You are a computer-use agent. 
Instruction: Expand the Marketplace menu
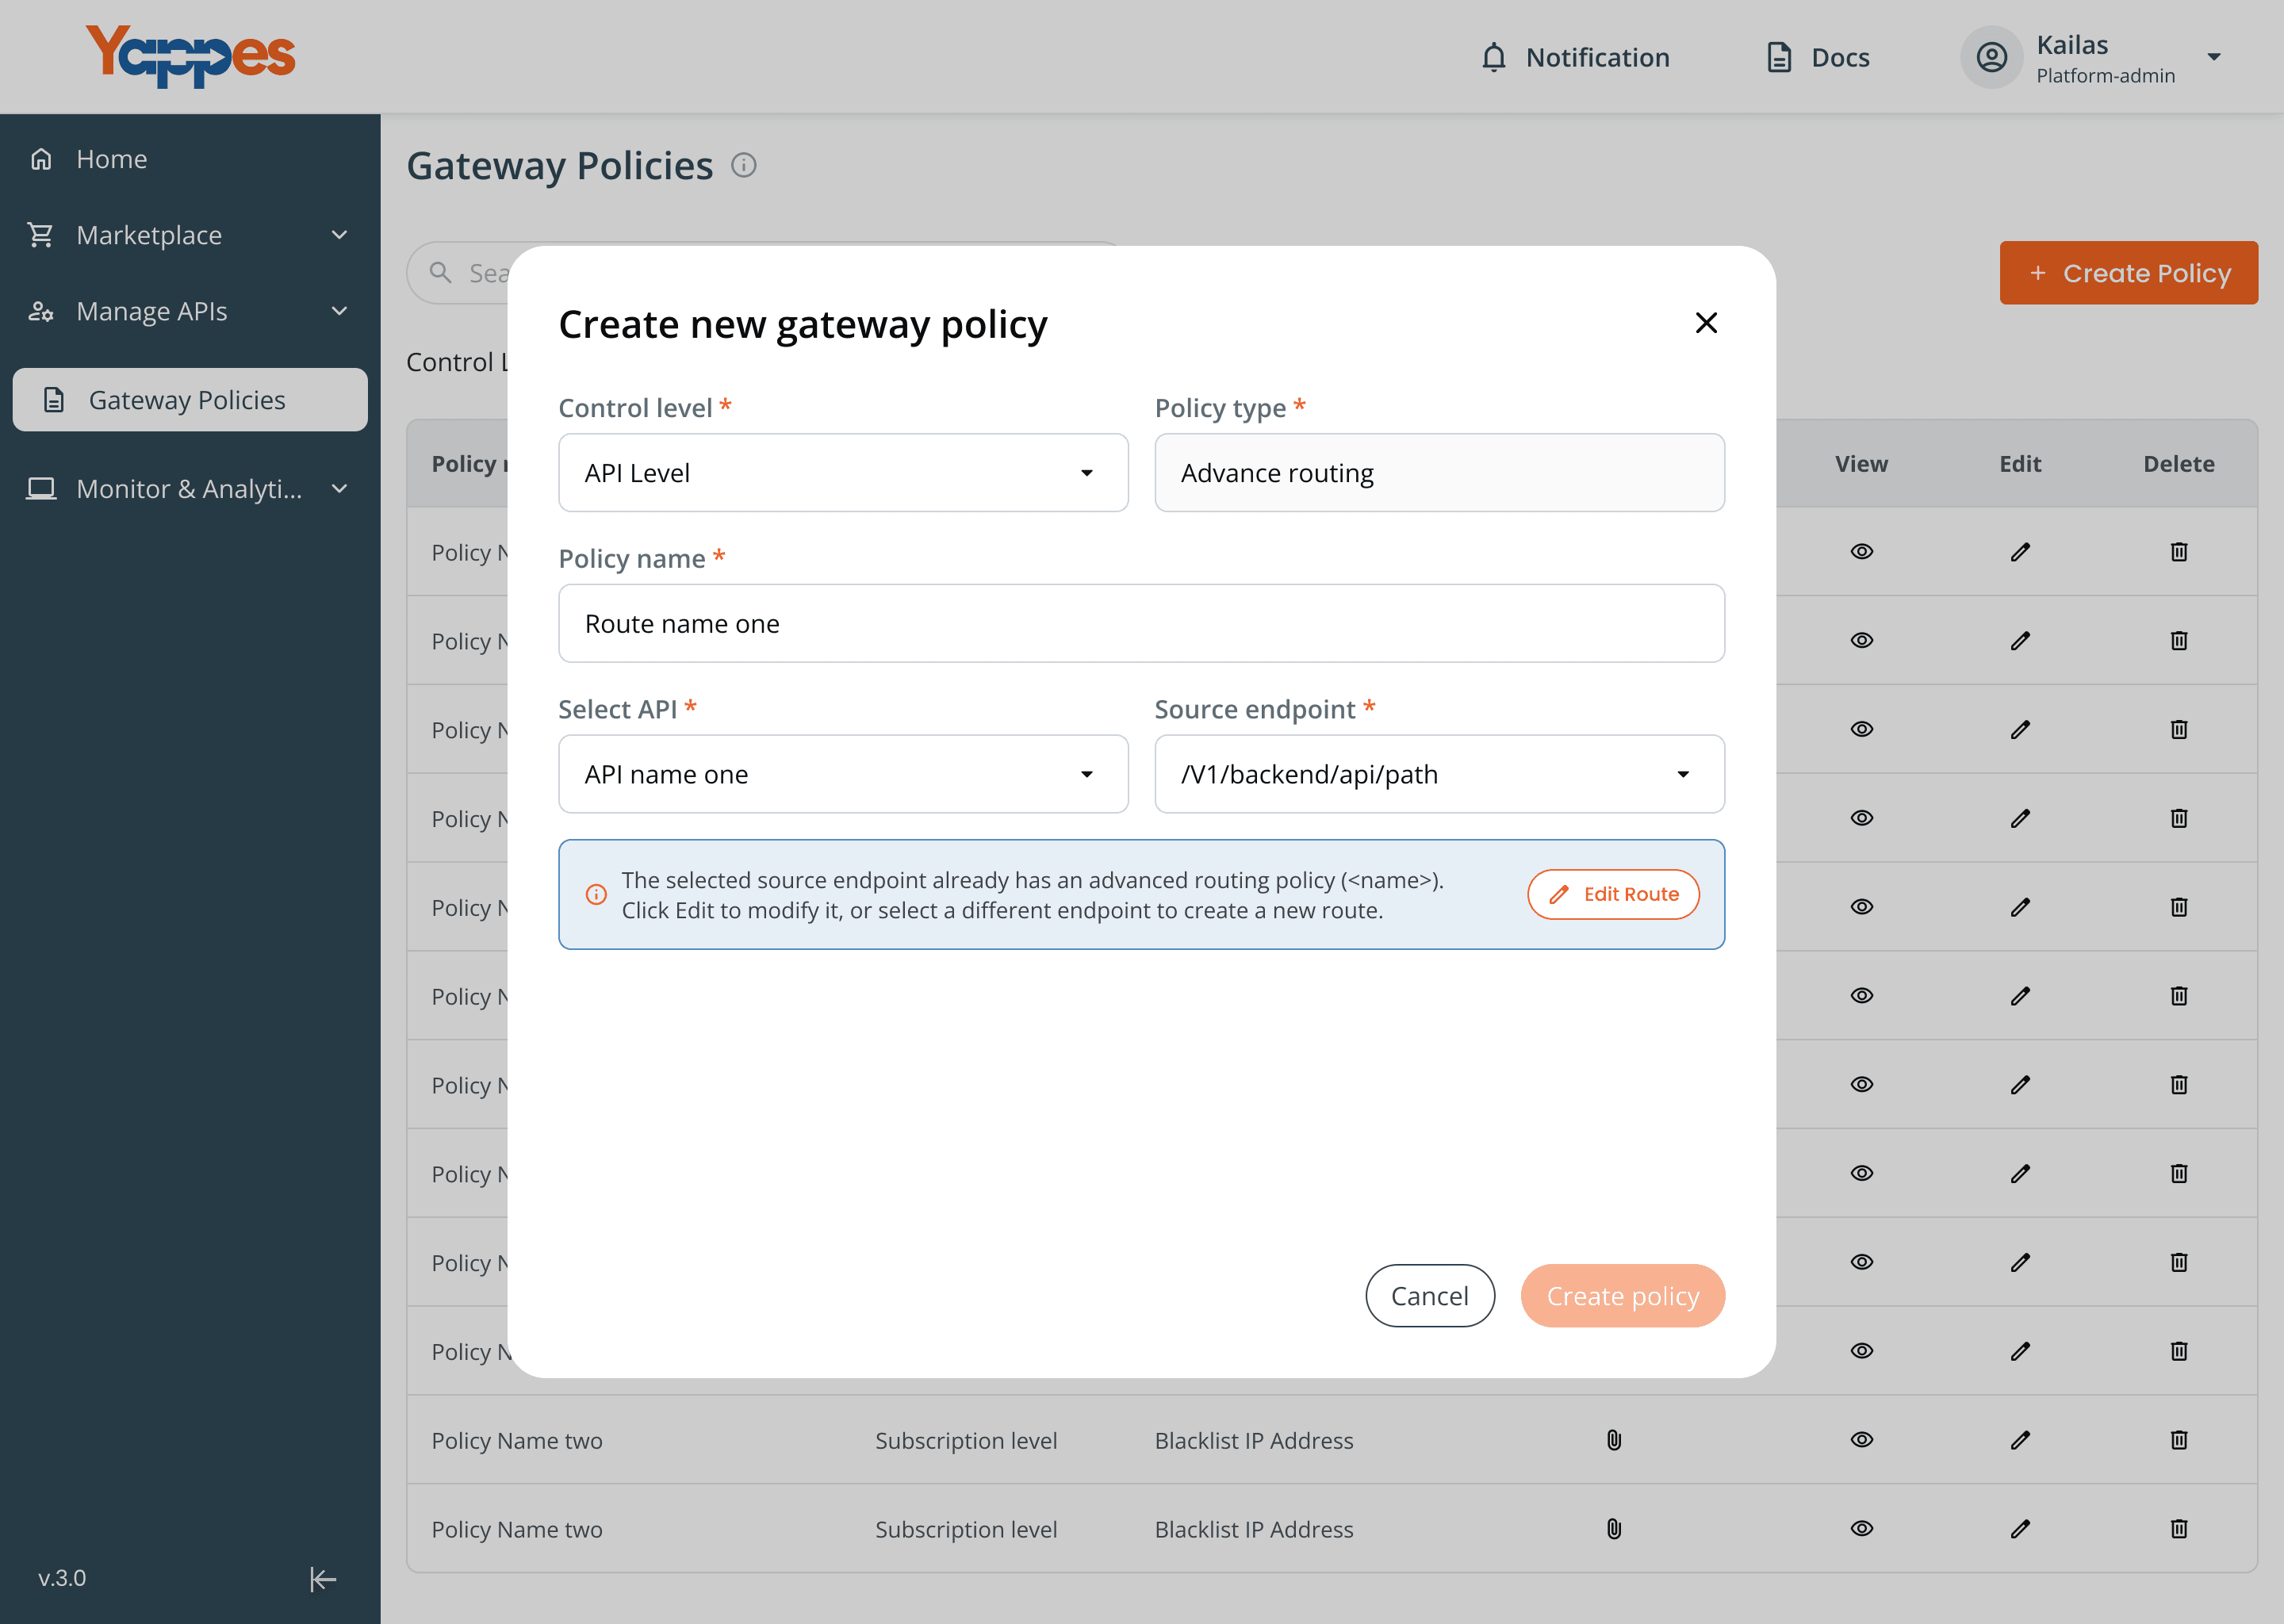(190, 235)
